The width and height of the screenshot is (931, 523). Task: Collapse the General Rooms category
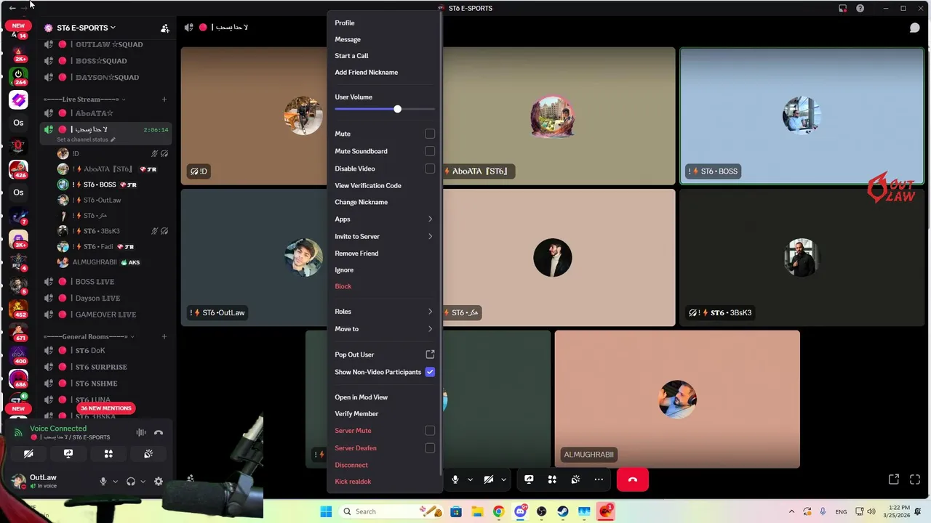coord(89,336)
